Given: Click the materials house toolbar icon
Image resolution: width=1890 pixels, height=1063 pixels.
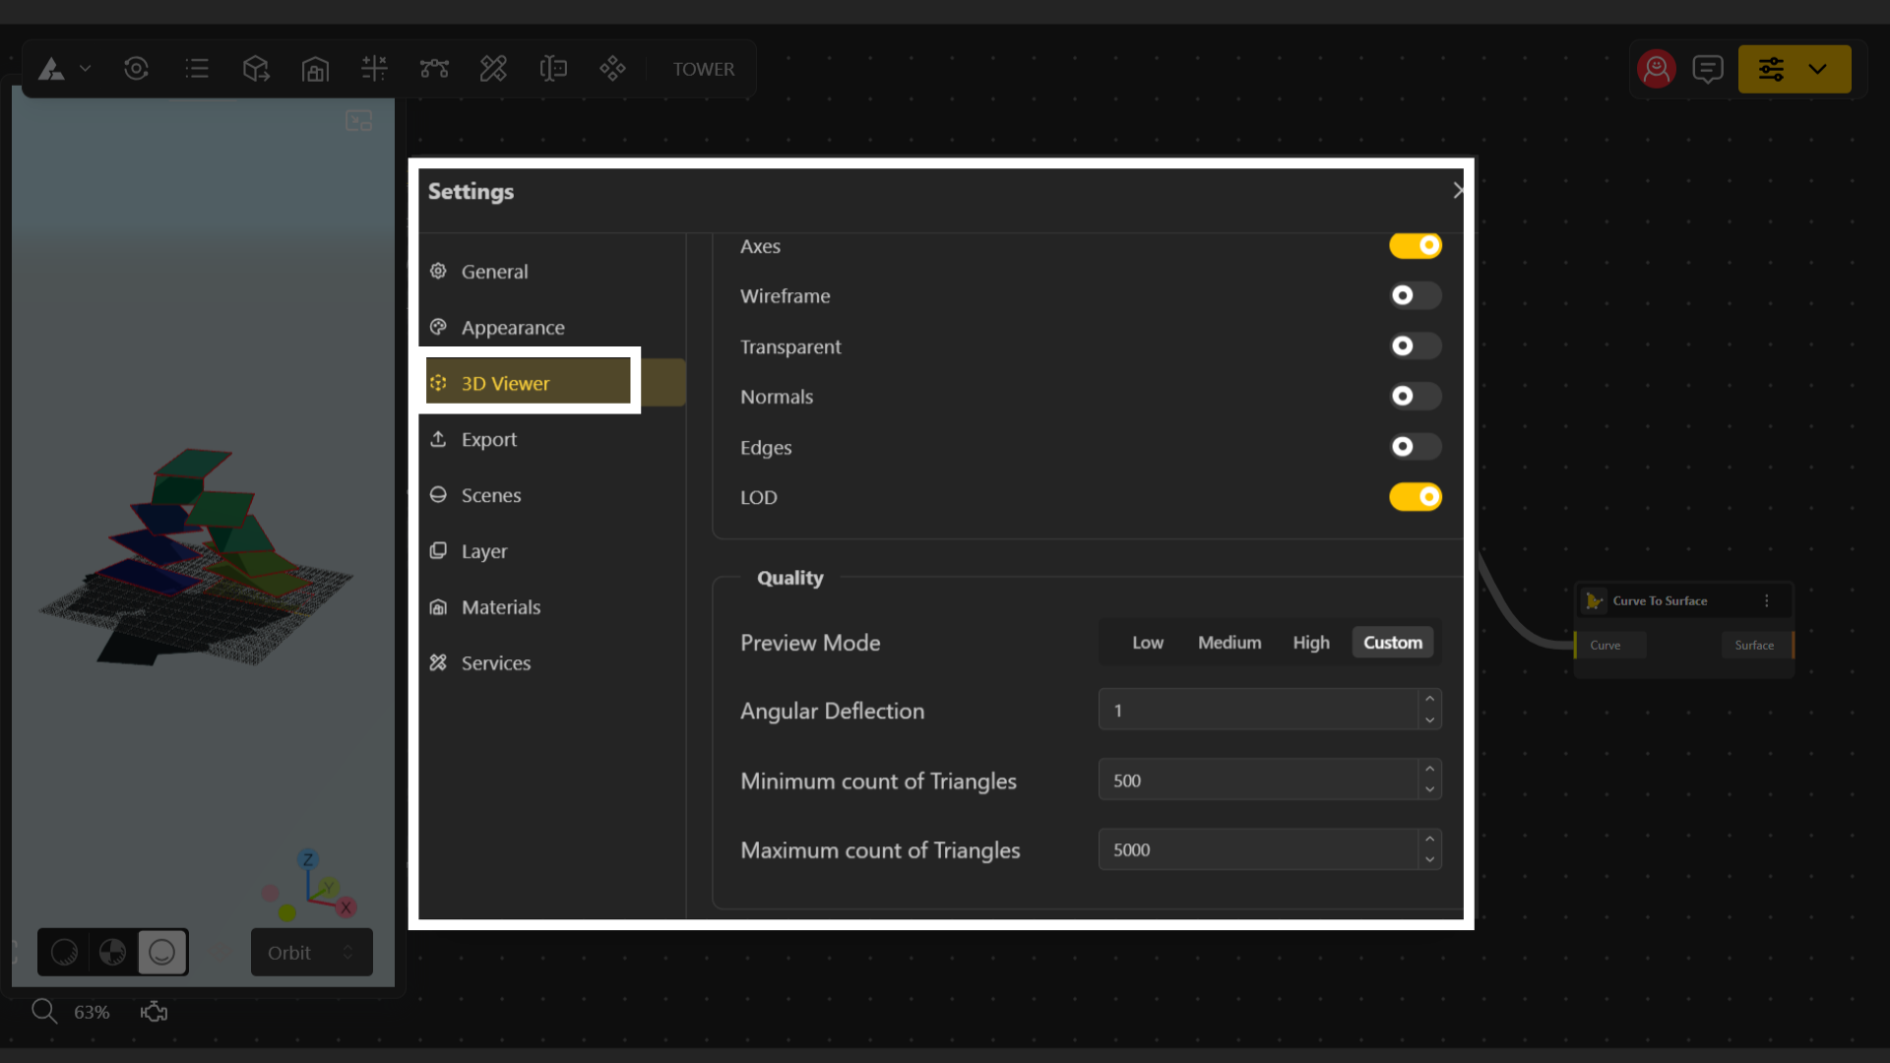Looking at the screenshot, I should pos(315,69).
